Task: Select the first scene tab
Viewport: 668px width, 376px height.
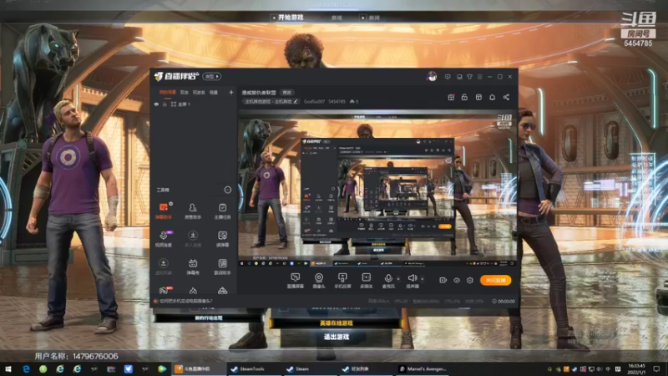Action: (x=168, y=92)
